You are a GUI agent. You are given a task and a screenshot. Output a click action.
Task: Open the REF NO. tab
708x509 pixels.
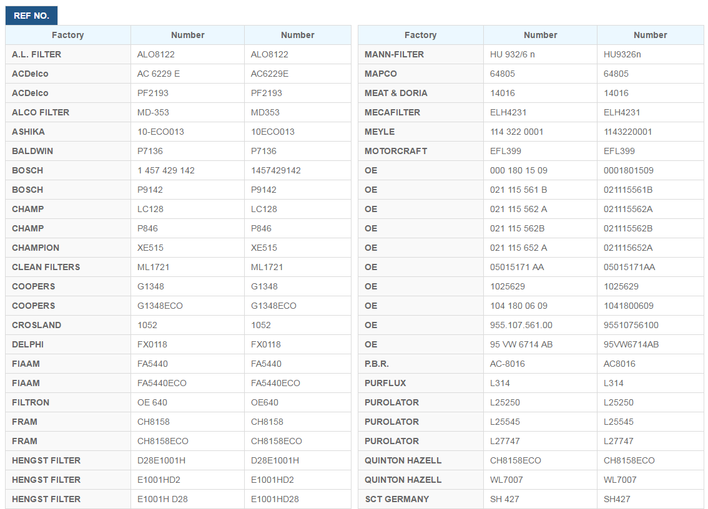[31, 16]
